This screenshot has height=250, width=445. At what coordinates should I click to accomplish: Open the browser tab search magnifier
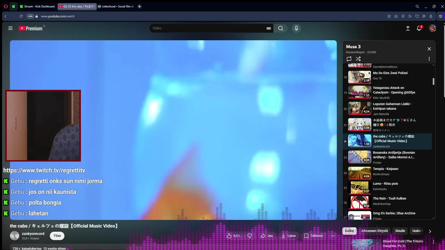pyautogui.click(x=417, y=6)
